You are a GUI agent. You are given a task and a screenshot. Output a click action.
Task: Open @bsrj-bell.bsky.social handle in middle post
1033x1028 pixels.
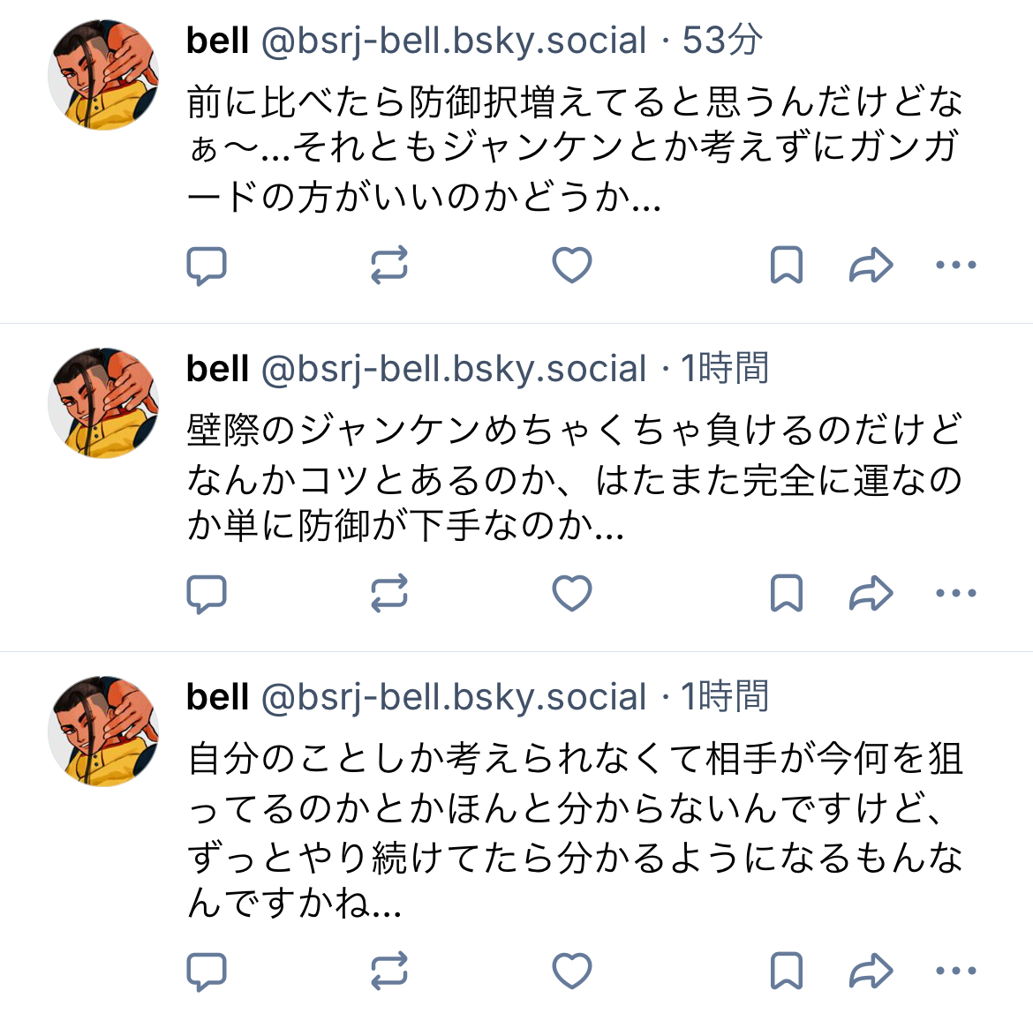coord(454,369)
